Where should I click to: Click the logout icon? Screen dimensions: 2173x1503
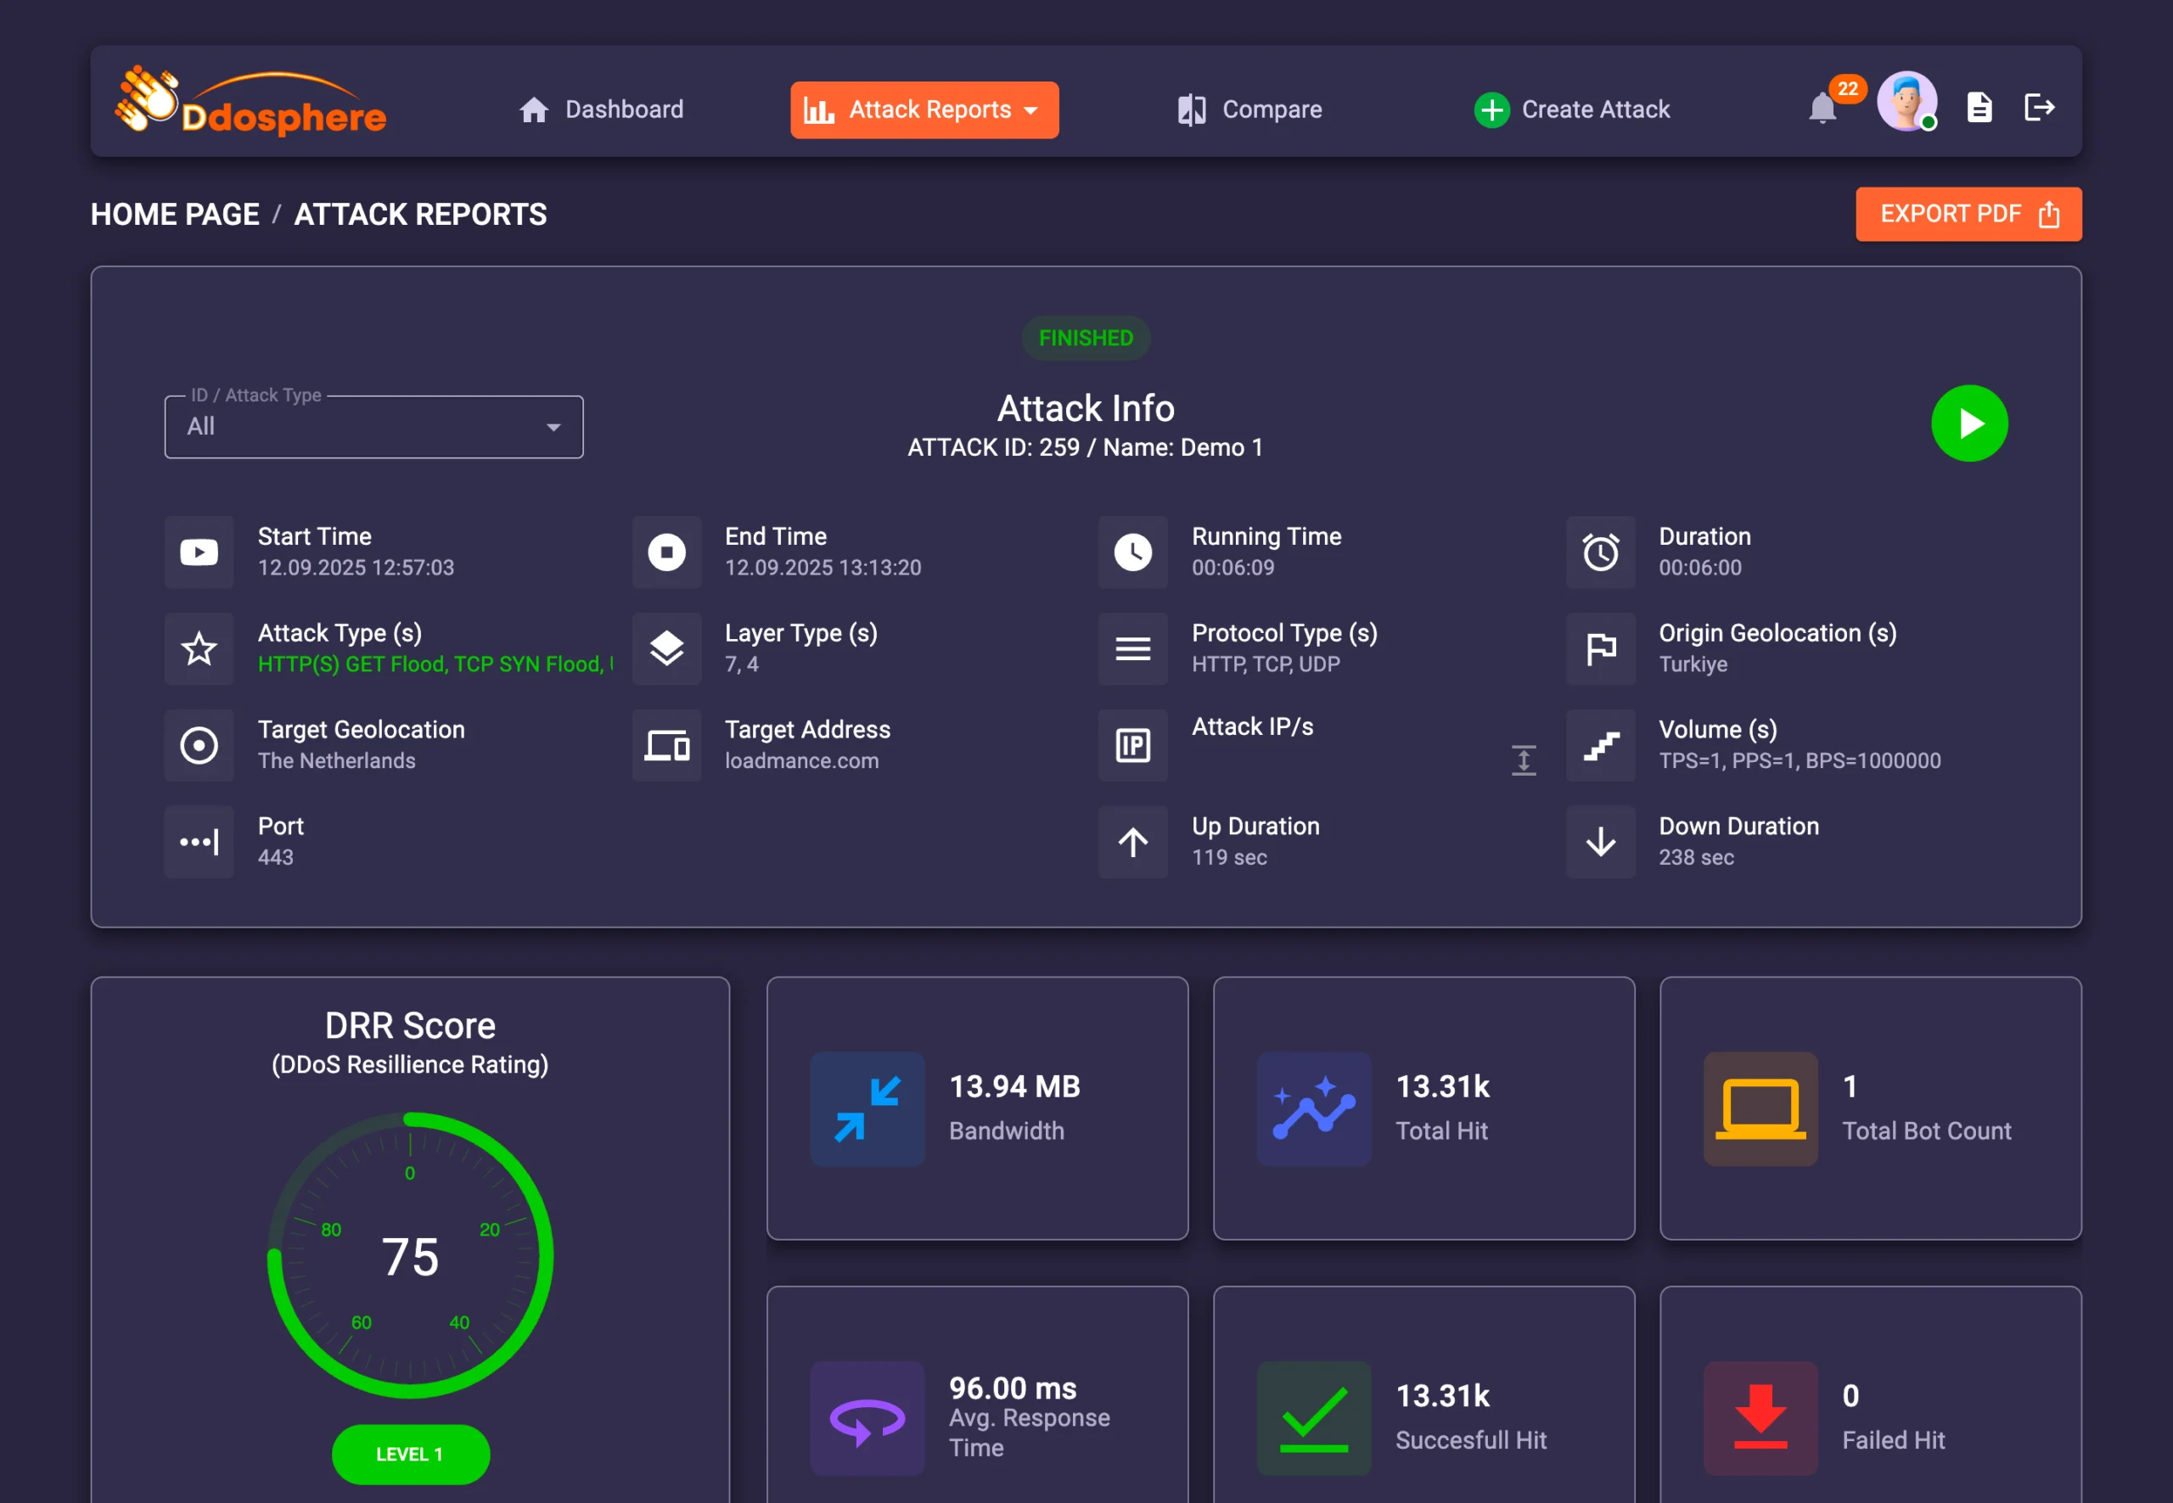[2038, 109]
